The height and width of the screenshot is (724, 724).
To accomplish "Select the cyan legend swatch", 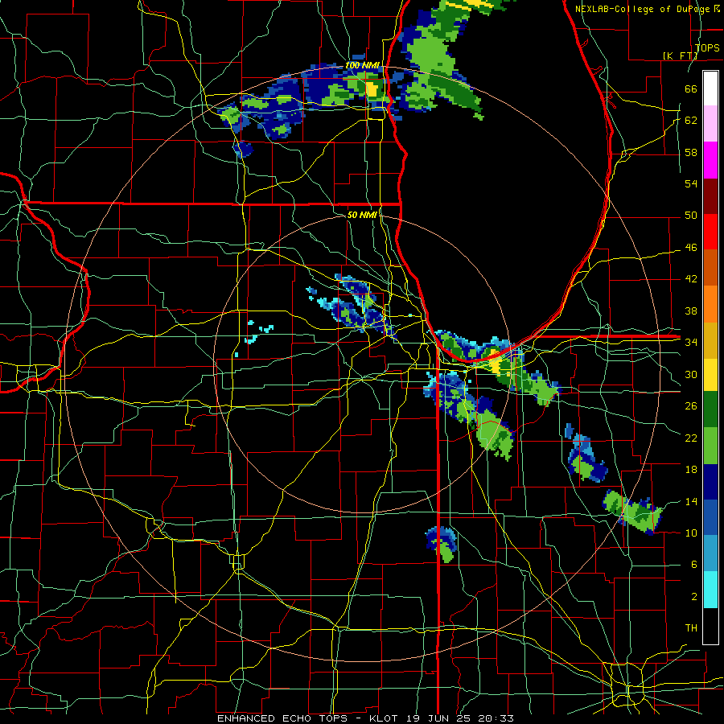I will (710, 590).
